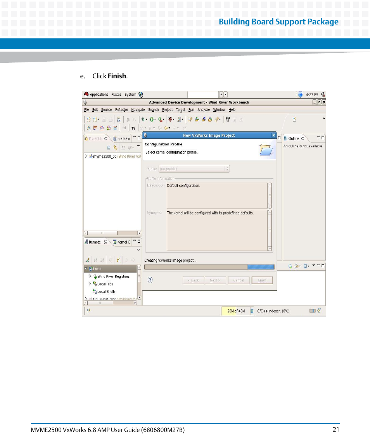Open the Project menu
This screenshot has height=444, width=370.
(167, 110)
